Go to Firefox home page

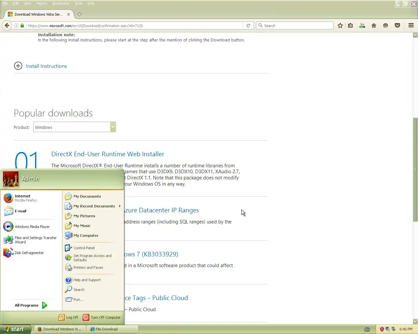(x=374, y=25)
